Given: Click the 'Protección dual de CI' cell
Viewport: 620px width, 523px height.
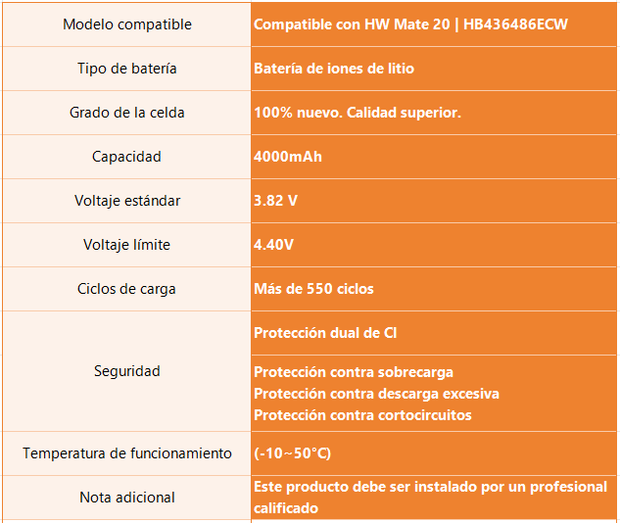Looking at the screenshot, I should pyautogui.click(x=434, y=333).
